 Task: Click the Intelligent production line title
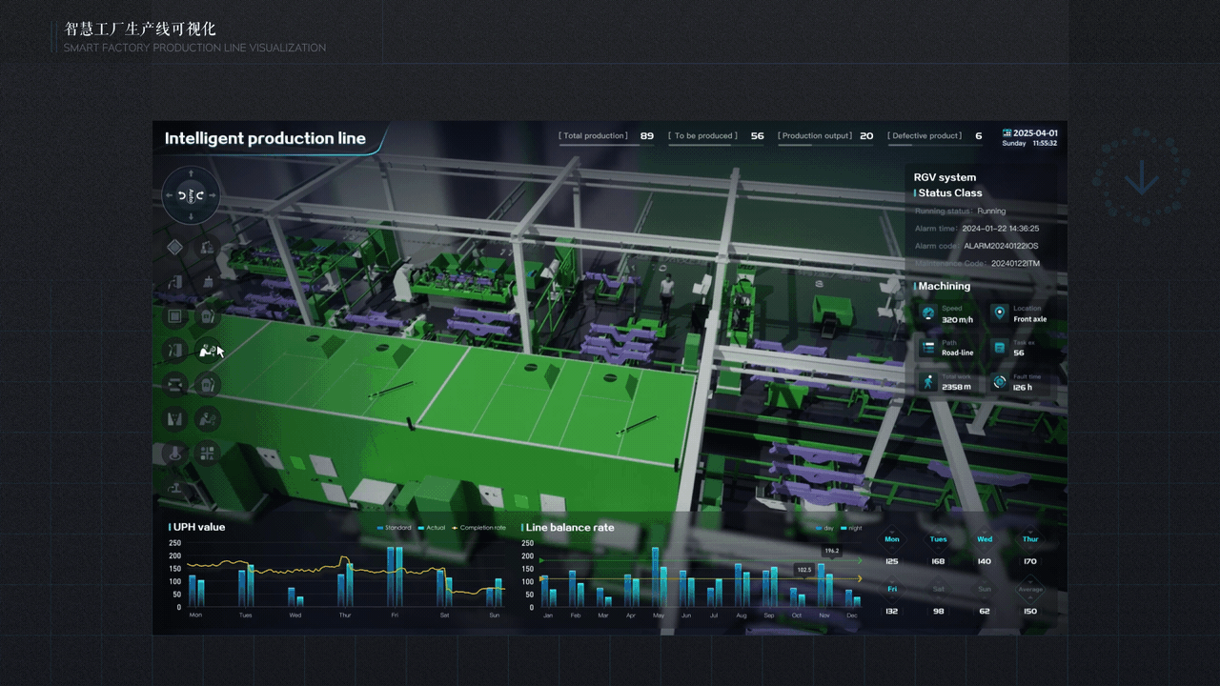(x=265, y=138)
